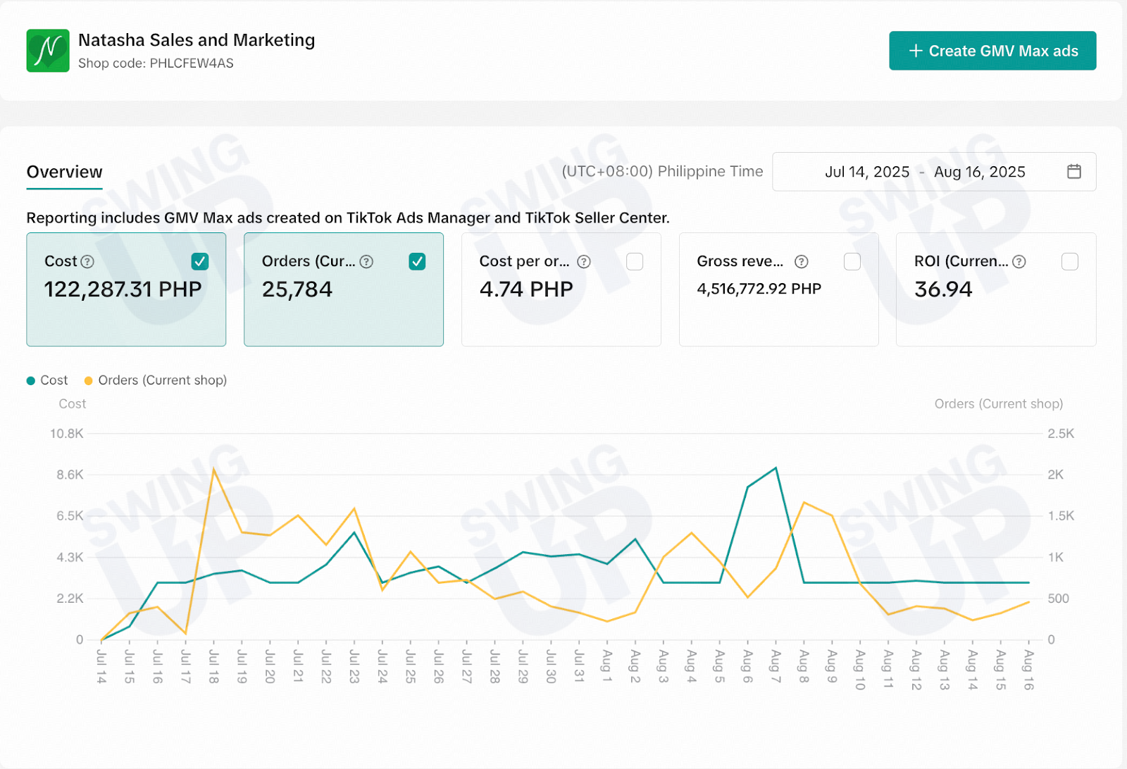Click the Jul 18 axis label
The width and height of the screenshot is (1127, 769).
(x=213, y=667)
